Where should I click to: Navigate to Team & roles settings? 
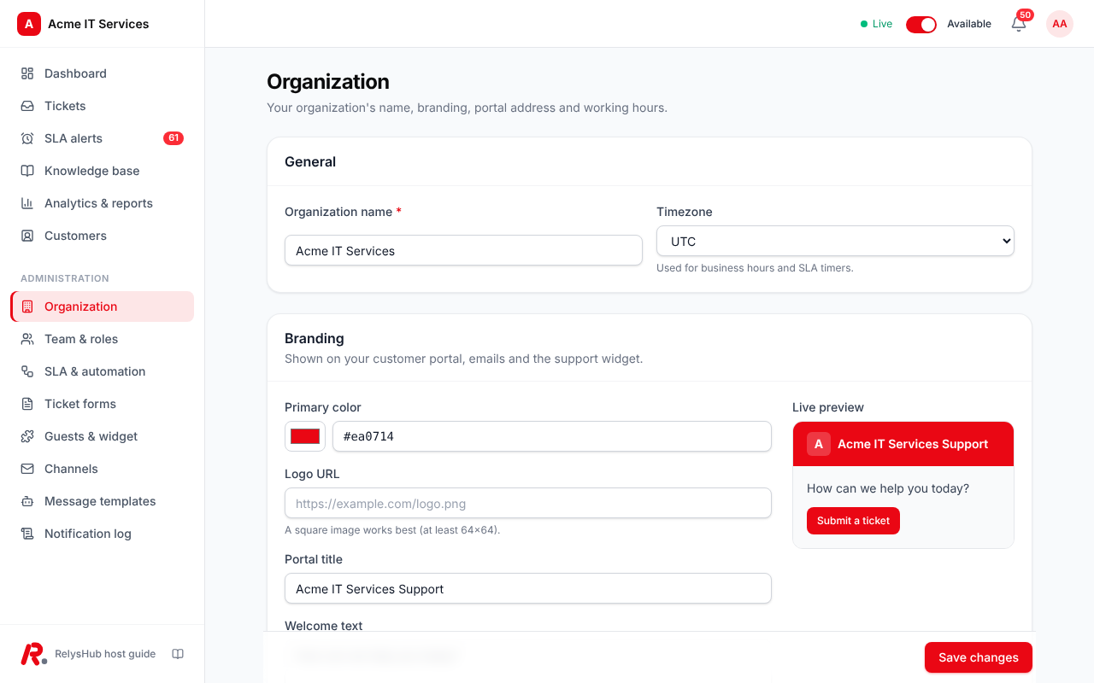pos(103,339)
